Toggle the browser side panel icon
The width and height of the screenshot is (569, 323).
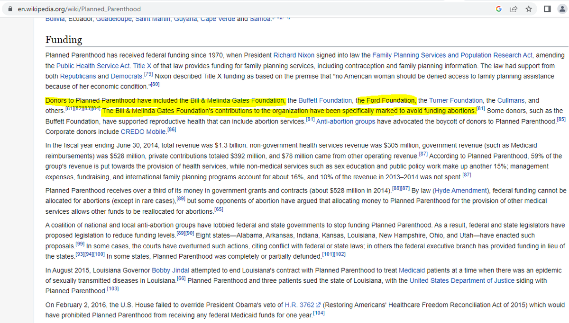point(547,9)
